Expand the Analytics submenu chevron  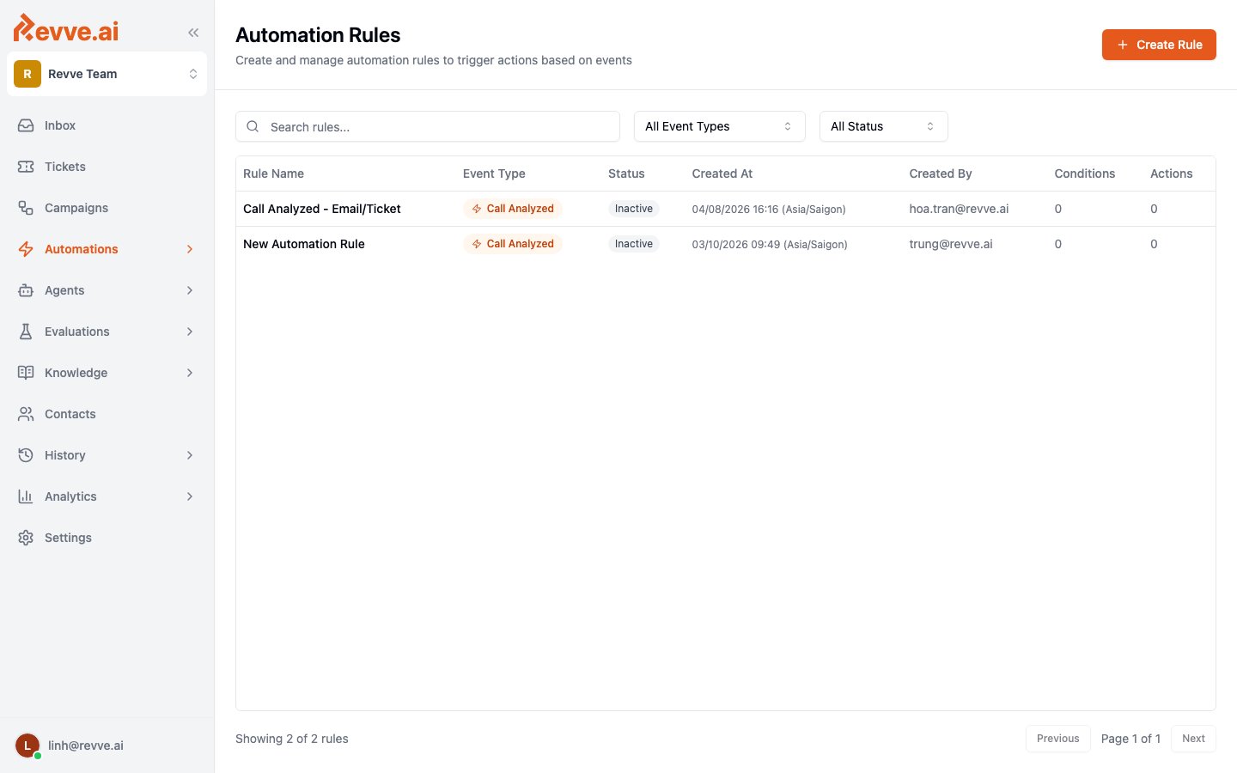[x=190, y=496]
